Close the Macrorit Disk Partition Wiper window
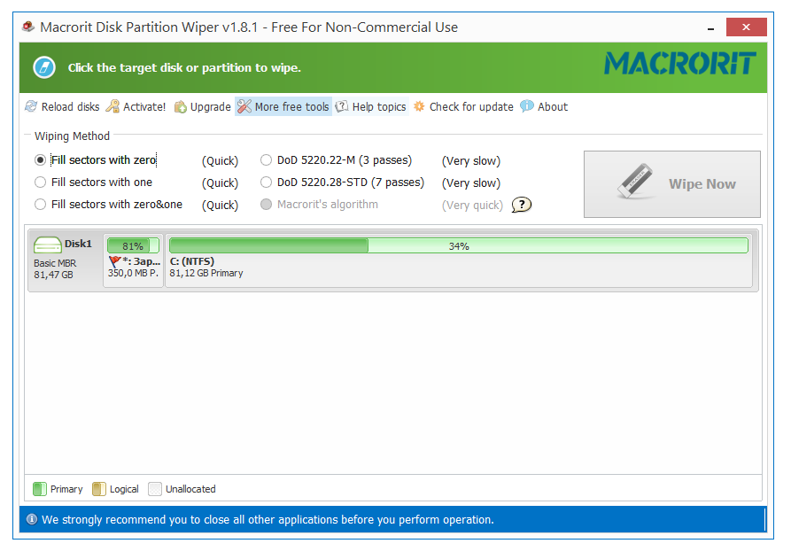Viewport: 791px width, 559px height. click(x=746, y=27)
